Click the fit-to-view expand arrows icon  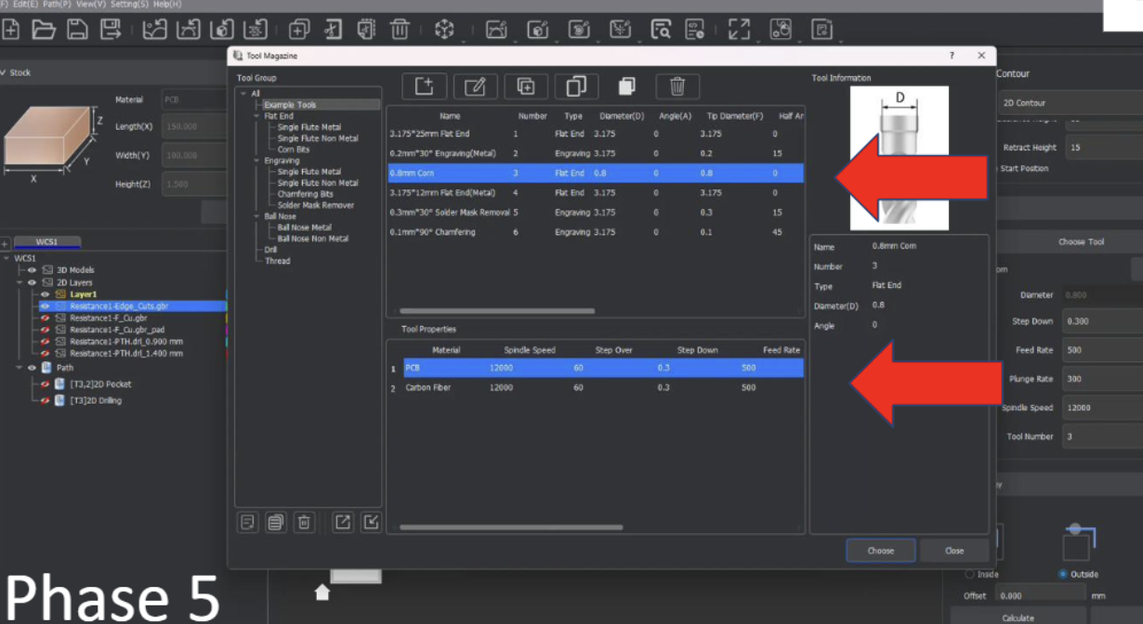[x=739, y=30]
